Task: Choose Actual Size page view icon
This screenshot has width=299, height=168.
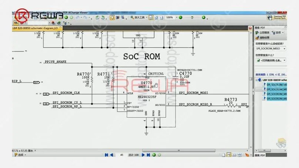Action: [151, 17]
